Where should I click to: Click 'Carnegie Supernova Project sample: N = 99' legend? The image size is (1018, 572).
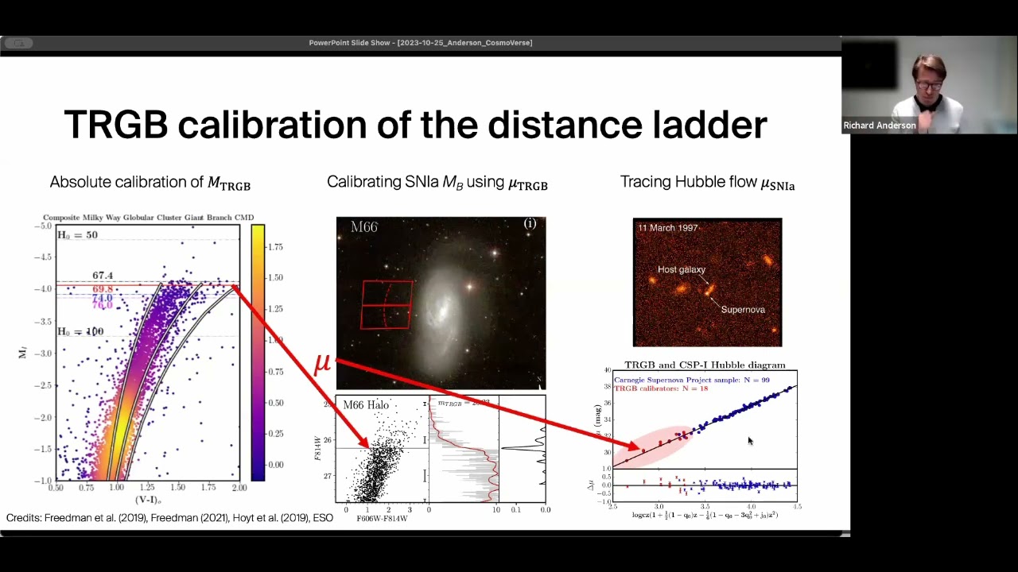click(694, 380)
